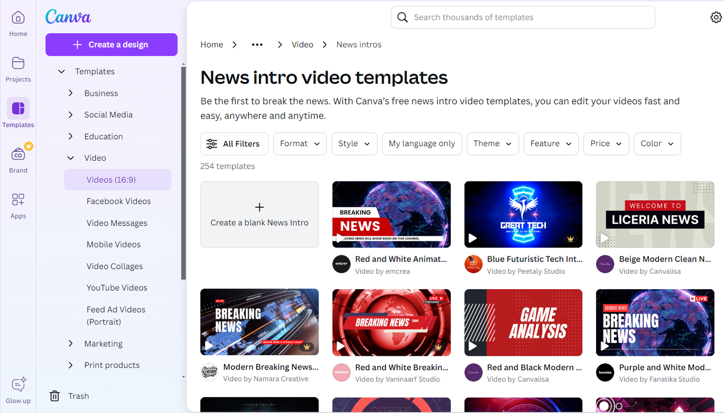The width and height of the screenshot is (724, 413).
Task: Select Facebook Videos in the sidebar
Action: [119, 201]
